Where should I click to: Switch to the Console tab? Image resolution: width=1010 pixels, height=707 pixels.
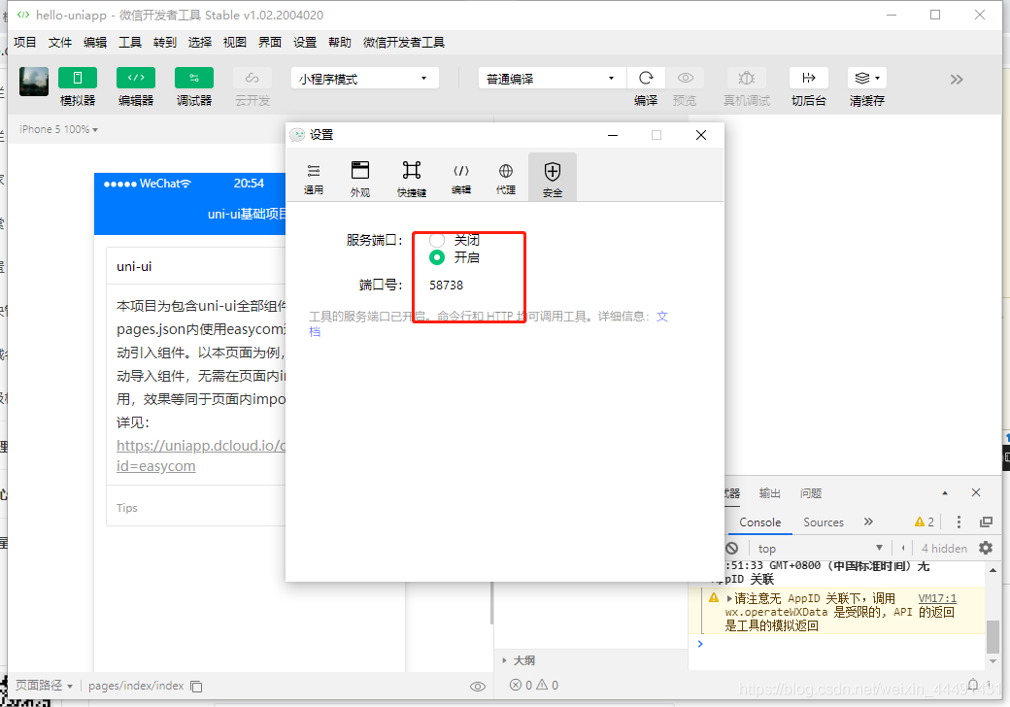760,522
